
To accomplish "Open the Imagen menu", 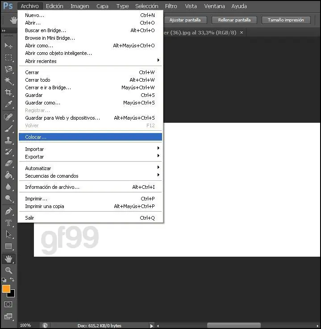I will click(x=80, y=6).
